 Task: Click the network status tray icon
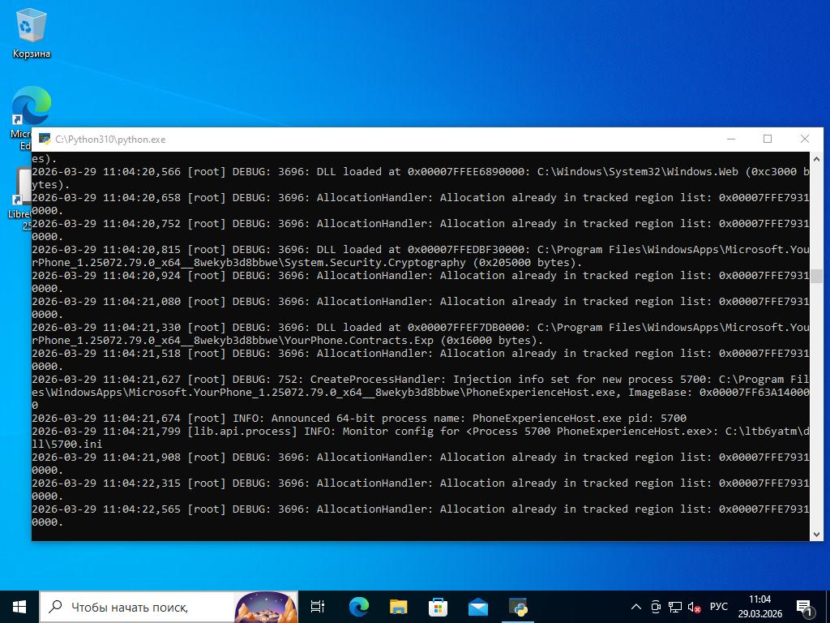[675, 607]
